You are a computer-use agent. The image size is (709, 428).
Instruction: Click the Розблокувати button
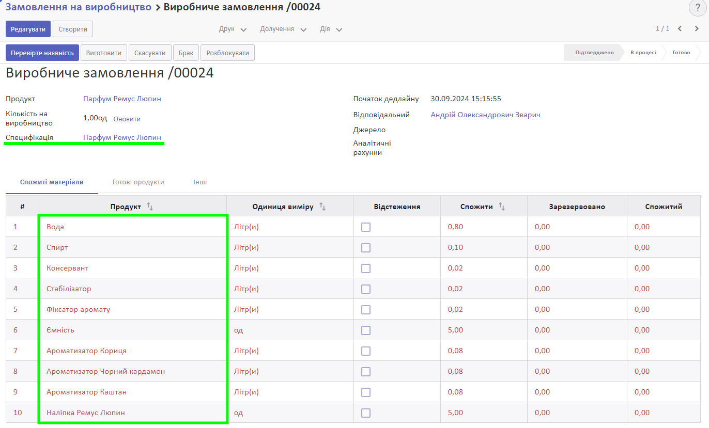pyautogui.click(x=227, y=53)
